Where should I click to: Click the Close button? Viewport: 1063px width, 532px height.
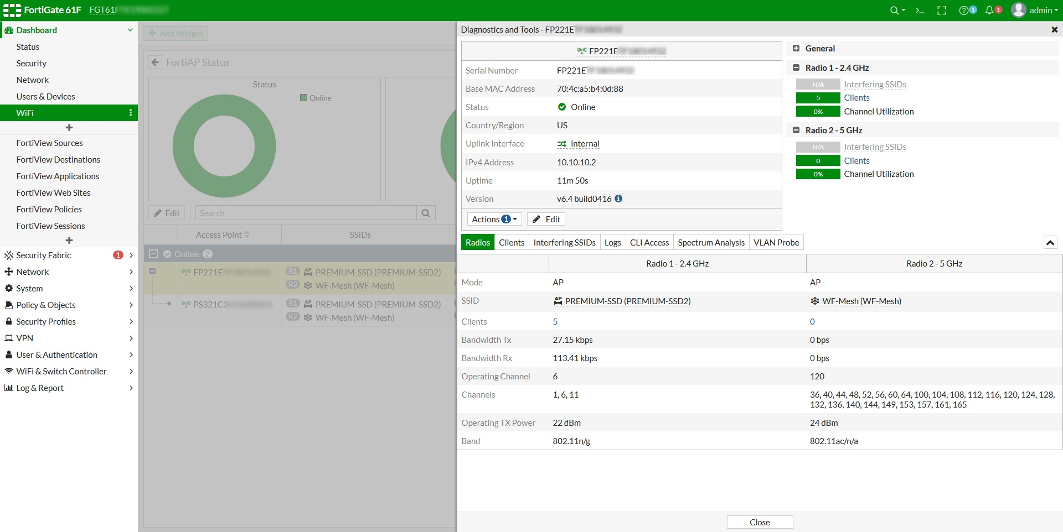(x=759, y=522)
